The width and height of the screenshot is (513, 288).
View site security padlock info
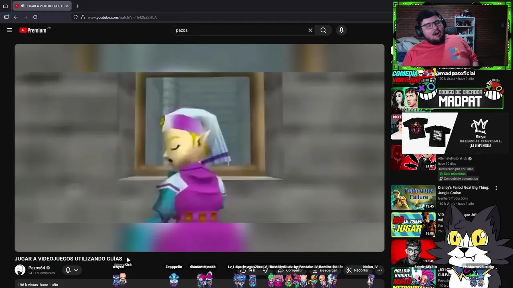(83, 17)
